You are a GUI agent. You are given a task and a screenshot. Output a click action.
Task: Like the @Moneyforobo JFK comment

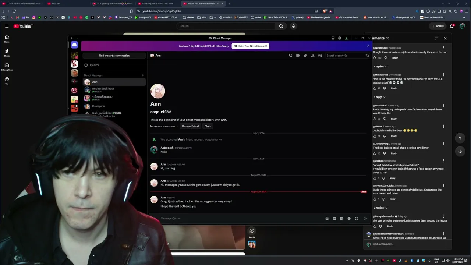click(375, 88)
